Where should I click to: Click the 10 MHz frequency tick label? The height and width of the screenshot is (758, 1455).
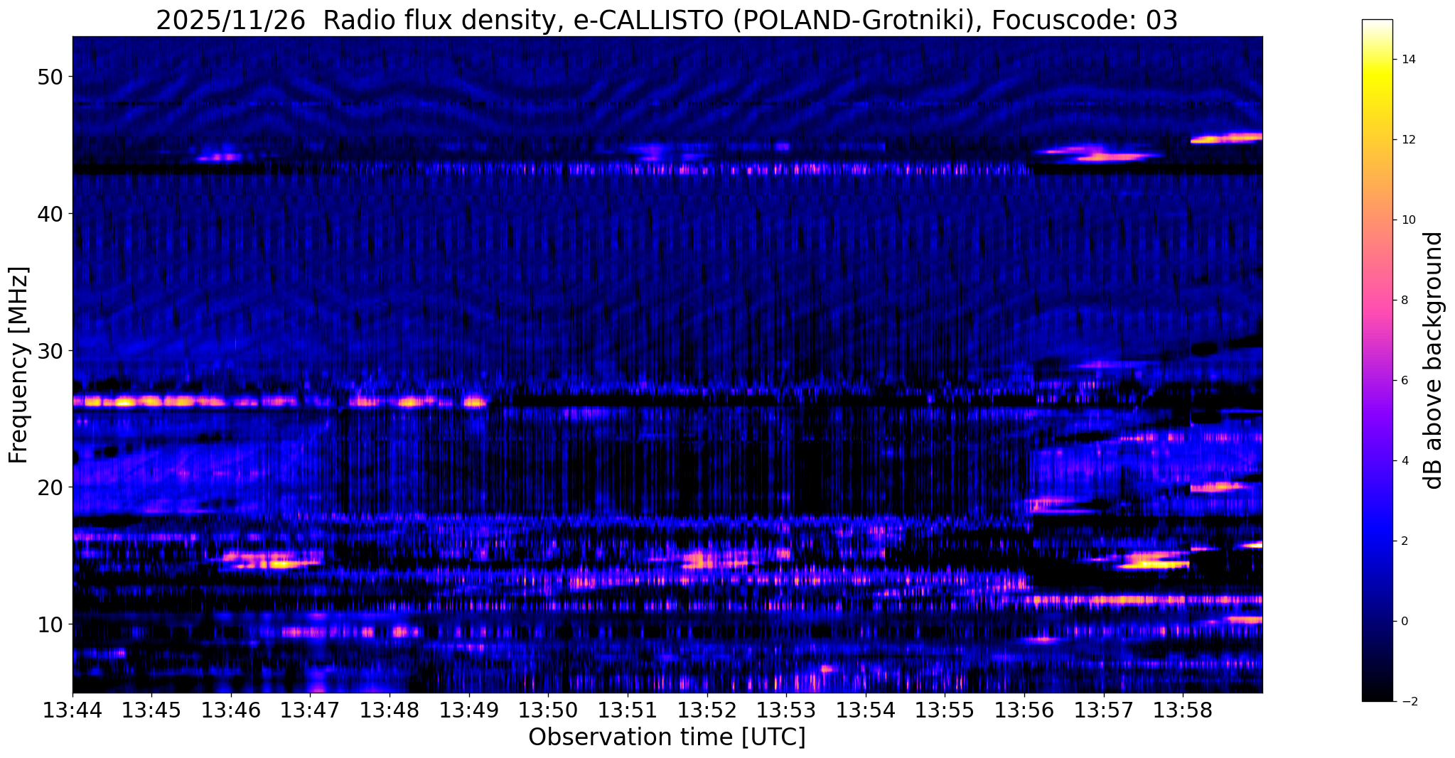[50, 624]
